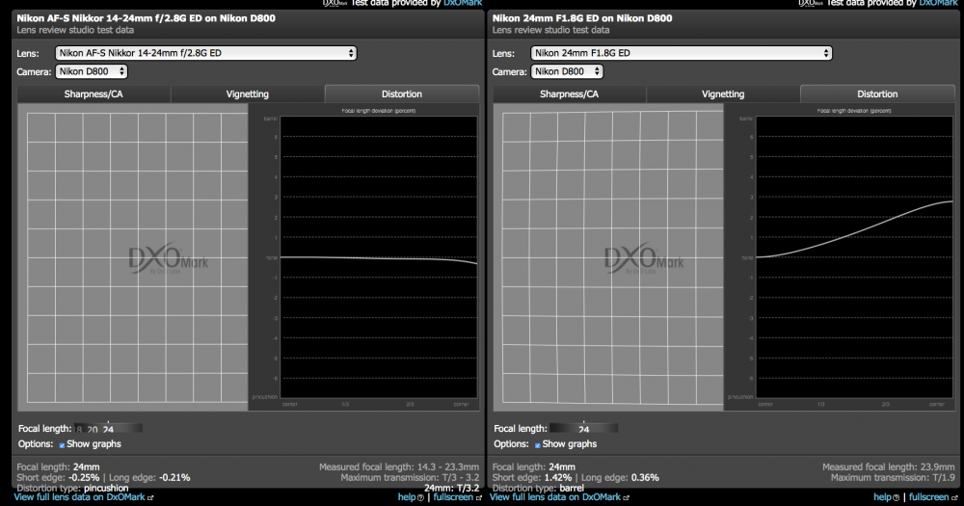Click 'Nikon 24mm F1.8G ED on Nikon D800' title
Image resolution: width=964 pixels, height=506 pixels.
coord(582,18)
